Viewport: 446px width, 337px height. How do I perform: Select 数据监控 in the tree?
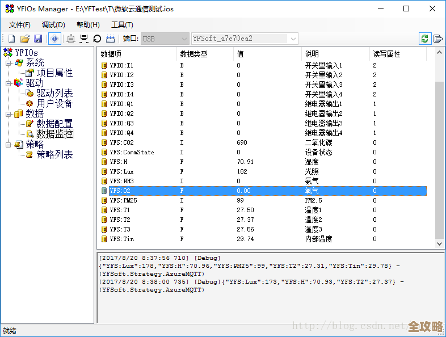(54, 134)
